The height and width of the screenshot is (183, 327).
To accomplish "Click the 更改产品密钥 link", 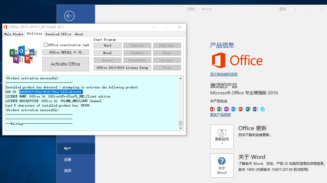I will pos(220,115).
